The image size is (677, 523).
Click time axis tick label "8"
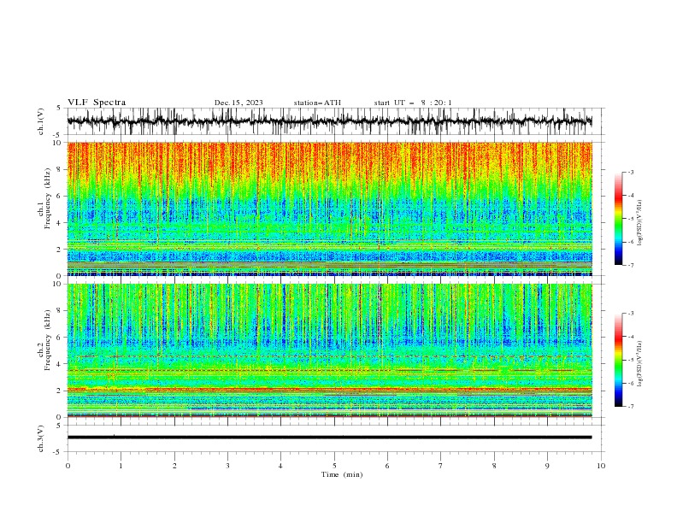click(x=494, y=466)
